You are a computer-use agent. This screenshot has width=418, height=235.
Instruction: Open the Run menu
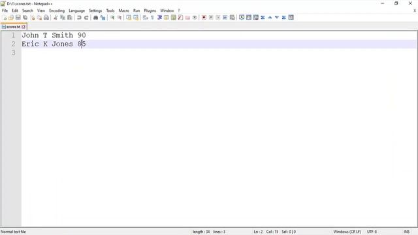click(137, 10)
